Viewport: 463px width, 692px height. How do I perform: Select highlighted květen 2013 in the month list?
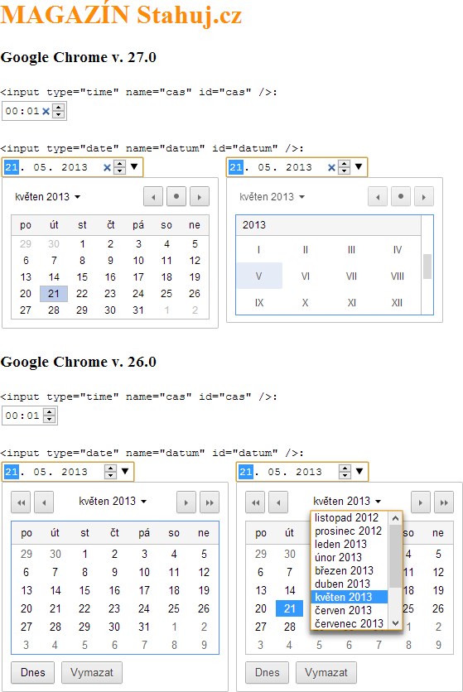click(x=350, y=597)
